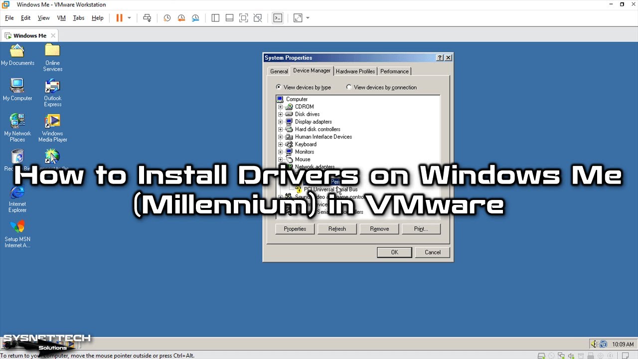This screenshot has width=638, height=359.
Task: Launch Outlook Express from the desktop
Action: [52, 93]
